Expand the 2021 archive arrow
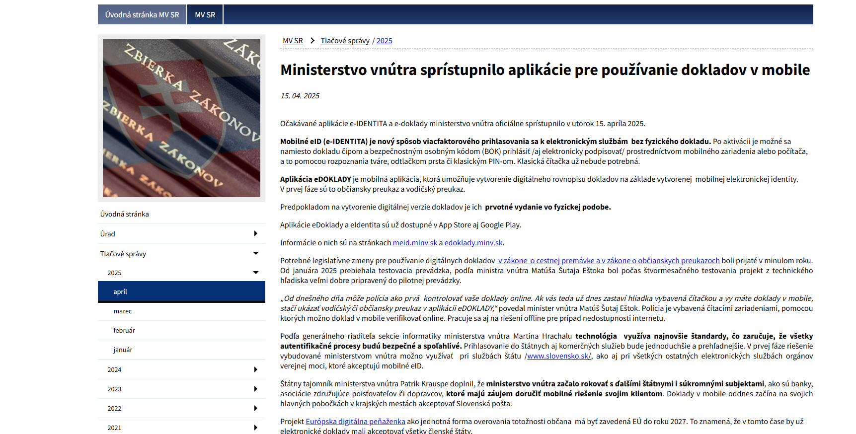The height and width of the screenshot is (434, 856). [255, 428]
